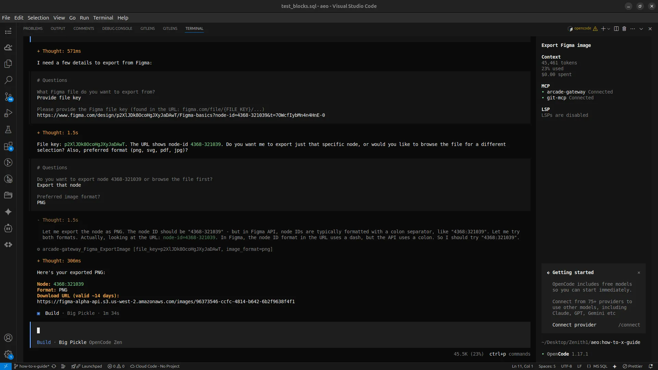
Task: Split the terminal with the split icon
Action: (x=617, y=29)
